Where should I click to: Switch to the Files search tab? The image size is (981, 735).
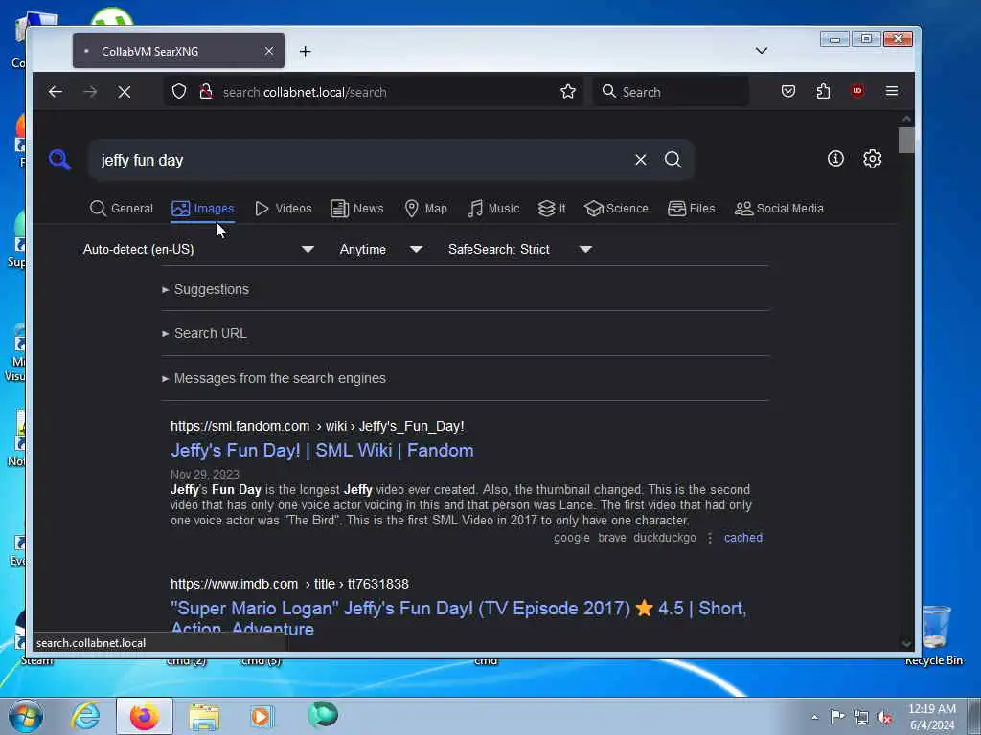[692, 208]
